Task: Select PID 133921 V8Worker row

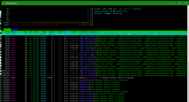Action: click(94, 82)
